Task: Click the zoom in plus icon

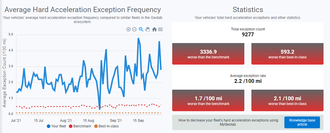Action: [128, 29]
